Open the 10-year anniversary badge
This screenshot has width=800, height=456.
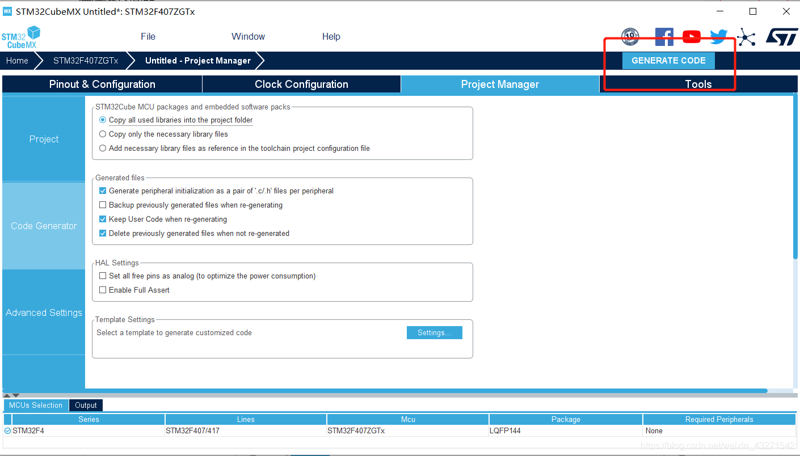[630, 37]
